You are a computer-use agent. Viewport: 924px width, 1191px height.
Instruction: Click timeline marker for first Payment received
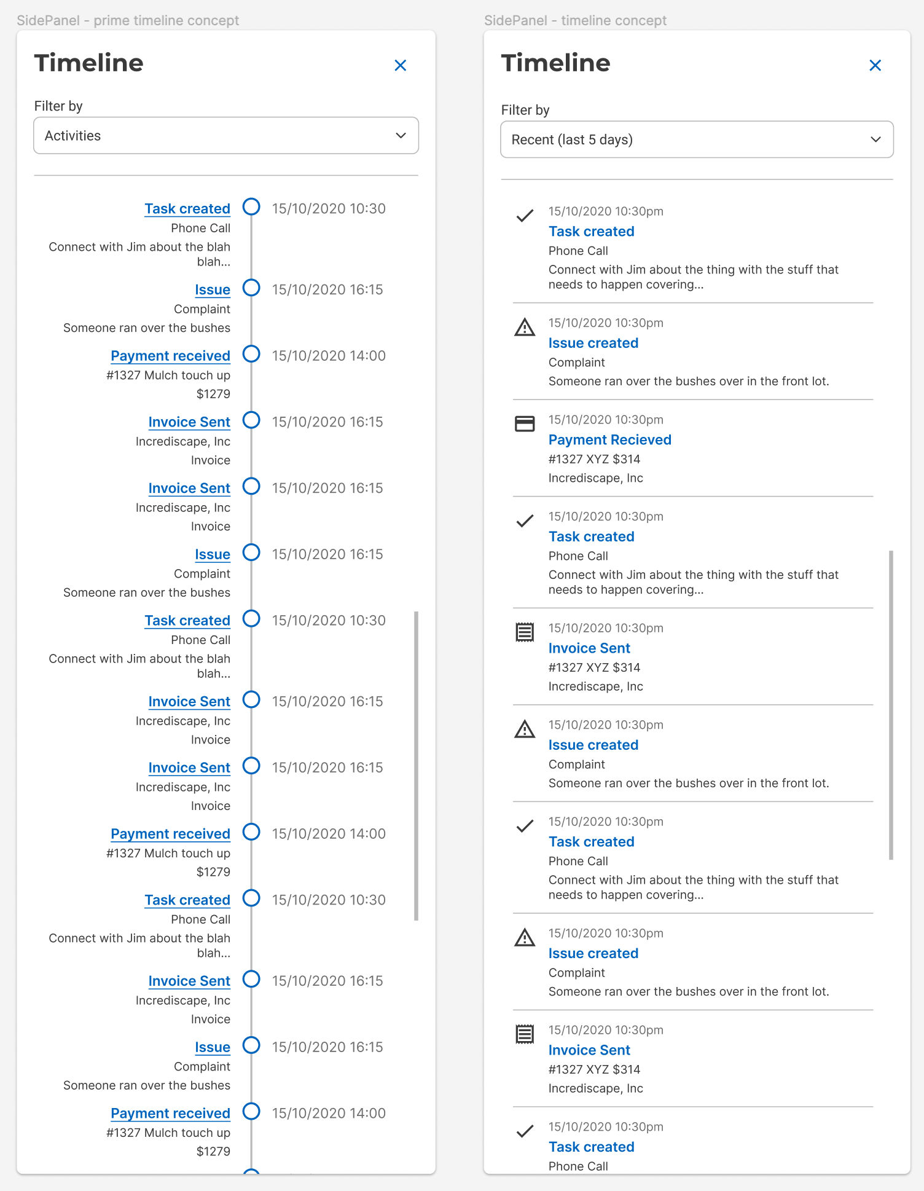click(251, 354)
